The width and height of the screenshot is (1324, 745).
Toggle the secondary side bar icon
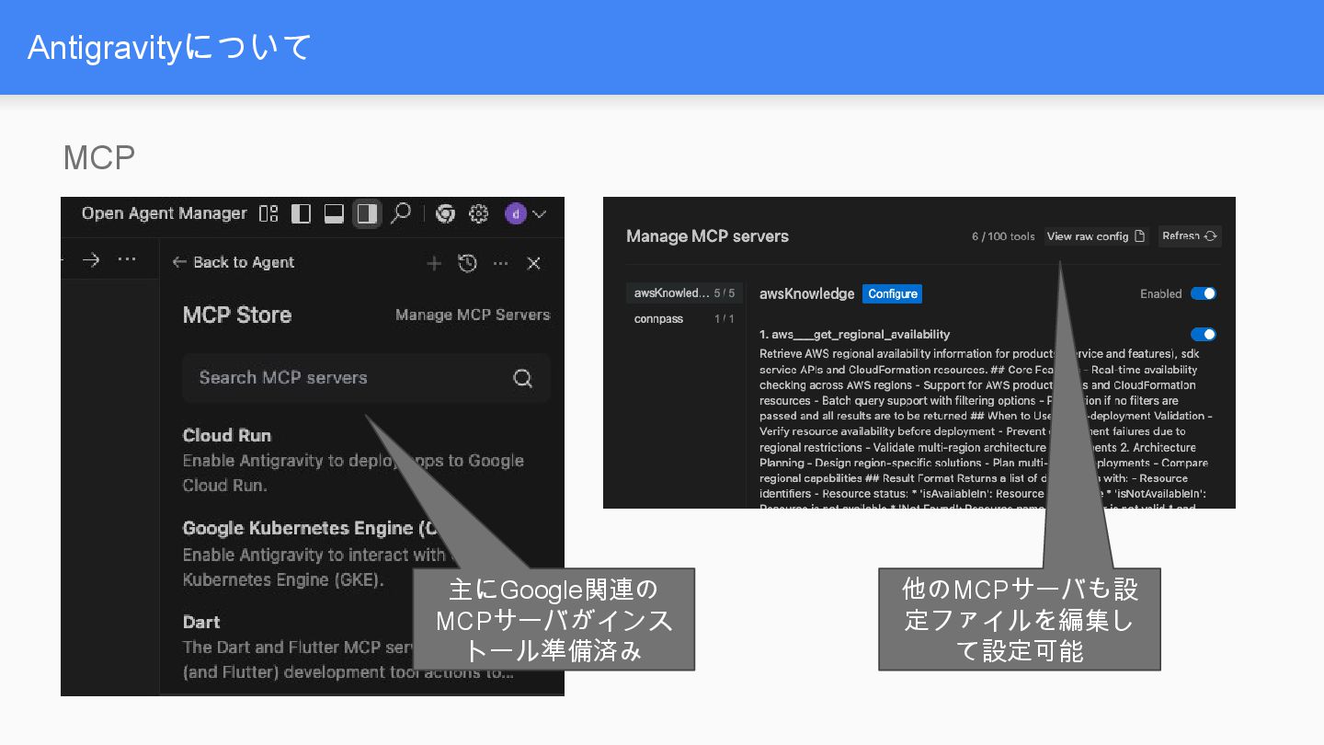point(367,213)
